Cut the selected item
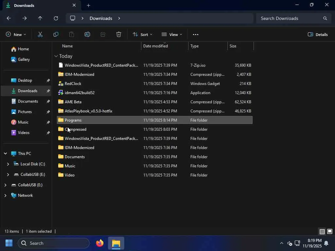This screenshot has height=251, width=335. (40, 34)
